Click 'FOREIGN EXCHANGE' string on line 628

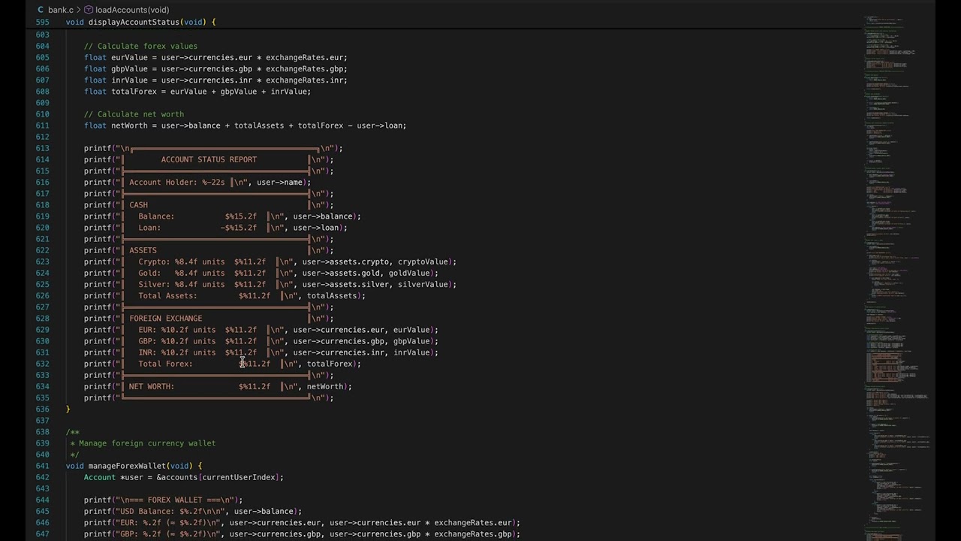(165, 318)
